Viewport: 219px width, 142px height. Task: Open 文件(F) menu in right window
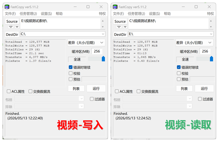click(118, 14)
